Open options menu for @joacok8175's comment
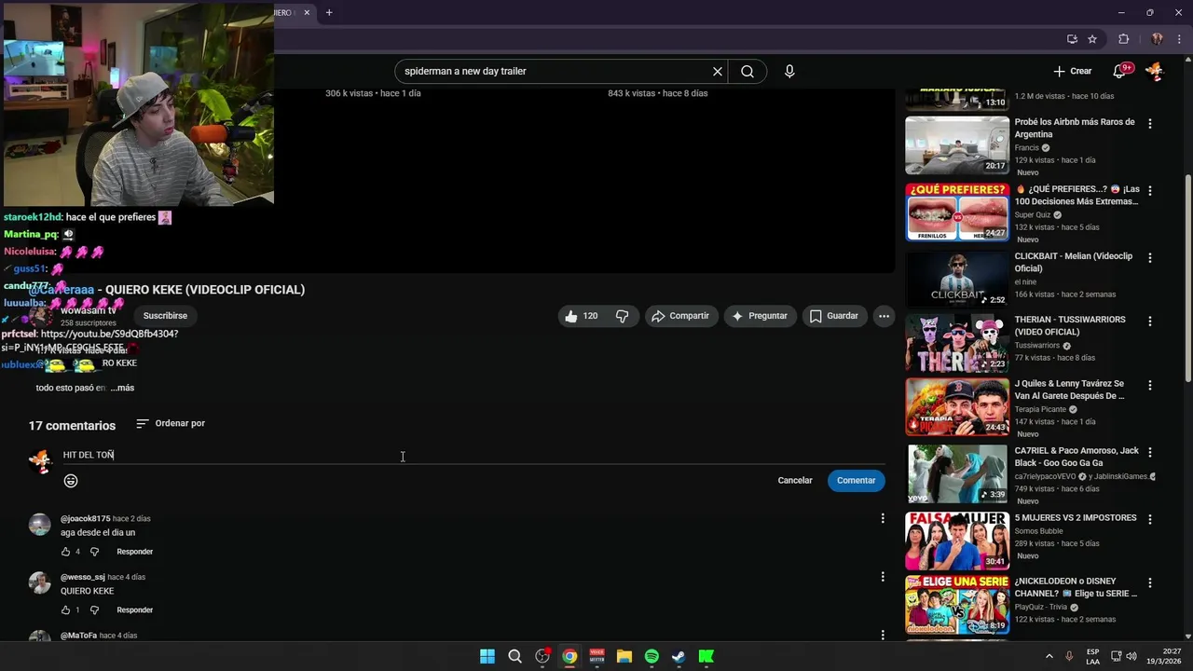The image size is (1193, 671). (x=883, y=518)
